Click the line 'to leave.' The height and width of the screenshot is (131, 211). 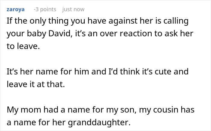pos(23,46)
